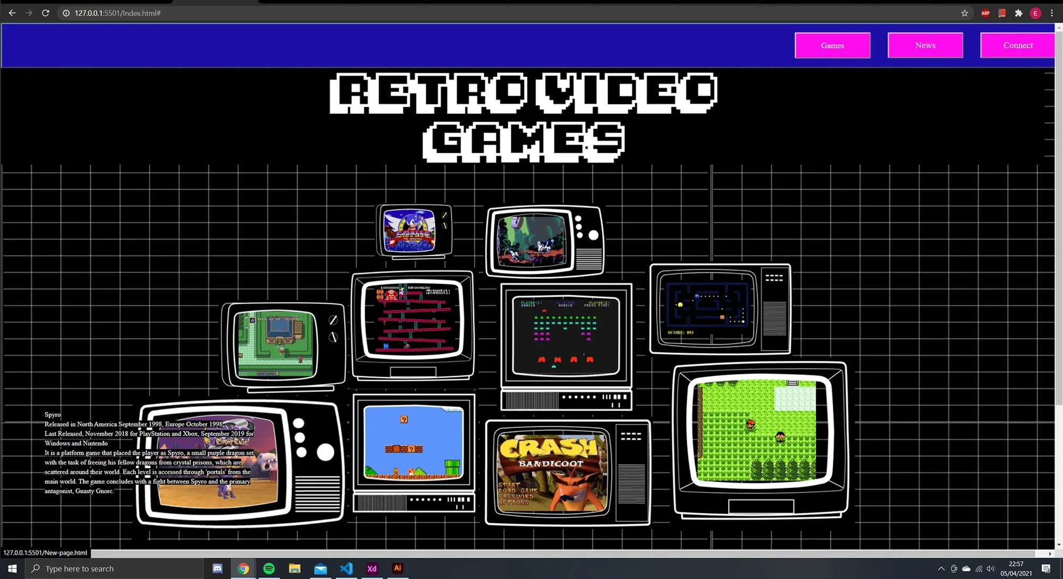Select the Pokemon grass field TV thumbnail

tap(760, 440)
